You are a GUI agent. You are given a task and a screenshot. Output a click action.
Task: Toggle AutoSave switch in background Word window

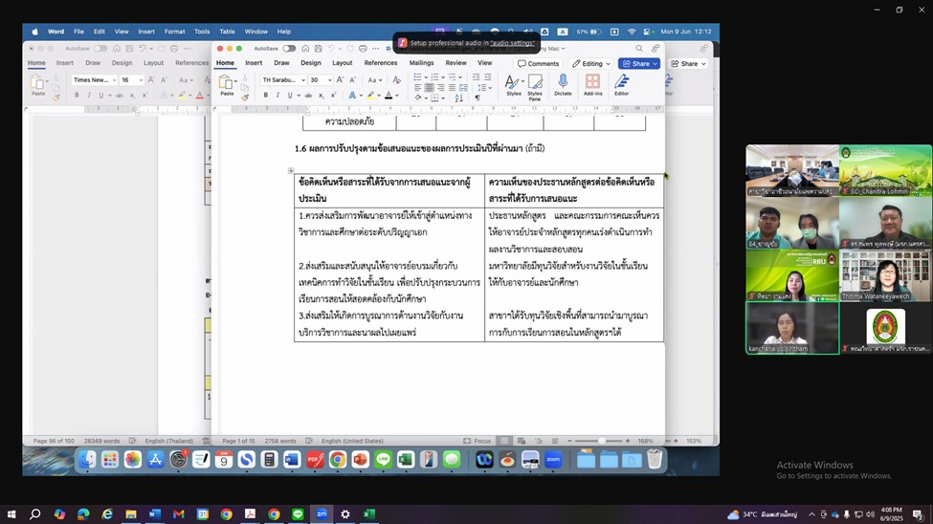pos(100,48)
